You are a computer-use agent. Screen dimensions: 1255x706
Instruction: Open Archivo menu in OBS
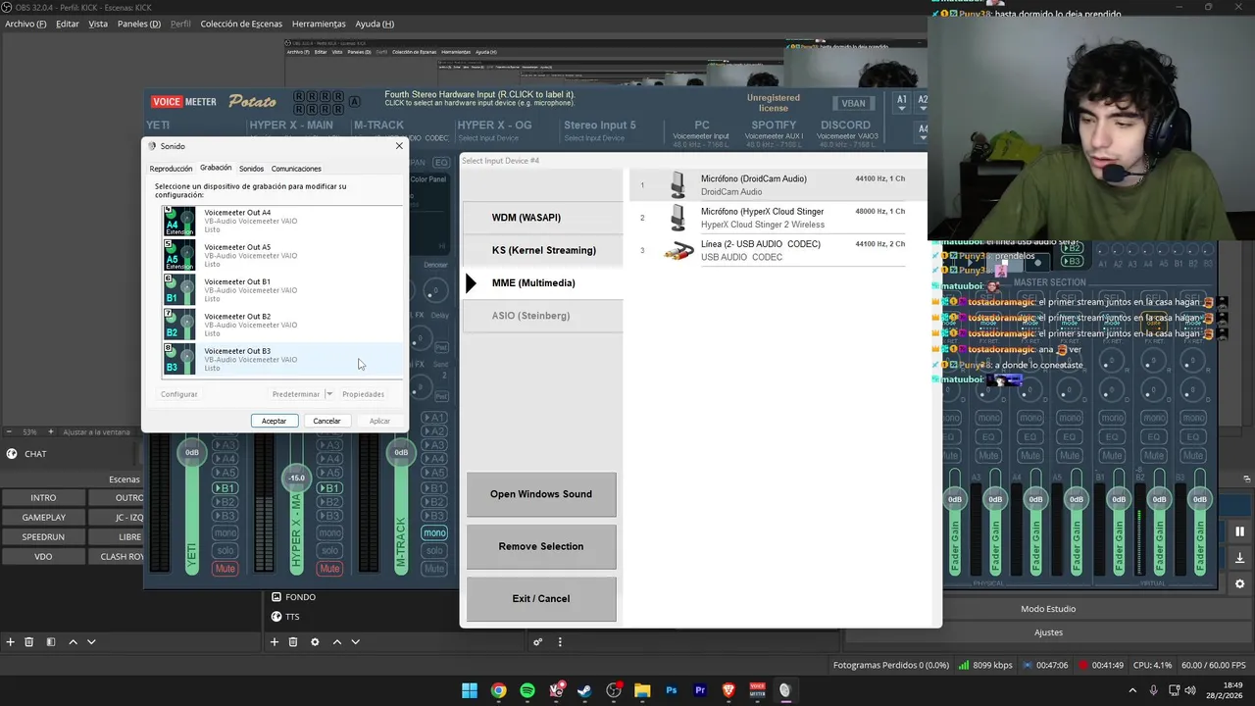pyautogui.click(x=25, y=24)
